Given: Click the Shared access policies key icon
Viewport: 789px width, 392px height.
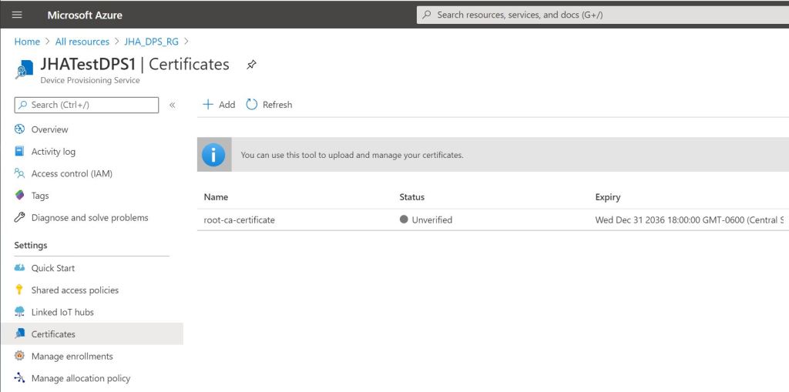Looking at the screenshot, I should point(20,290).
